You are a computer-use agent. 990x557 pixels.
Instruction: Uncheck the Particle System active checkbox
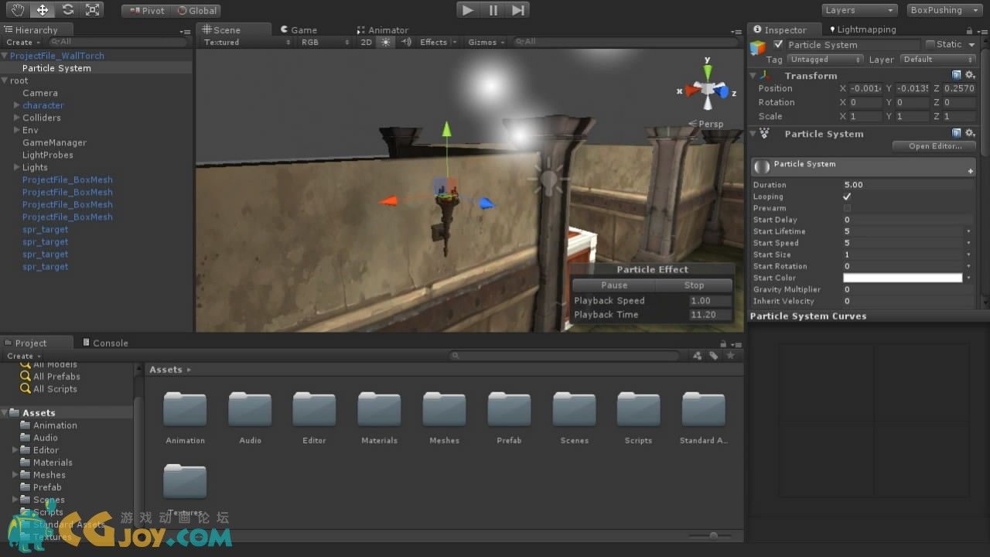click(778, 45)
